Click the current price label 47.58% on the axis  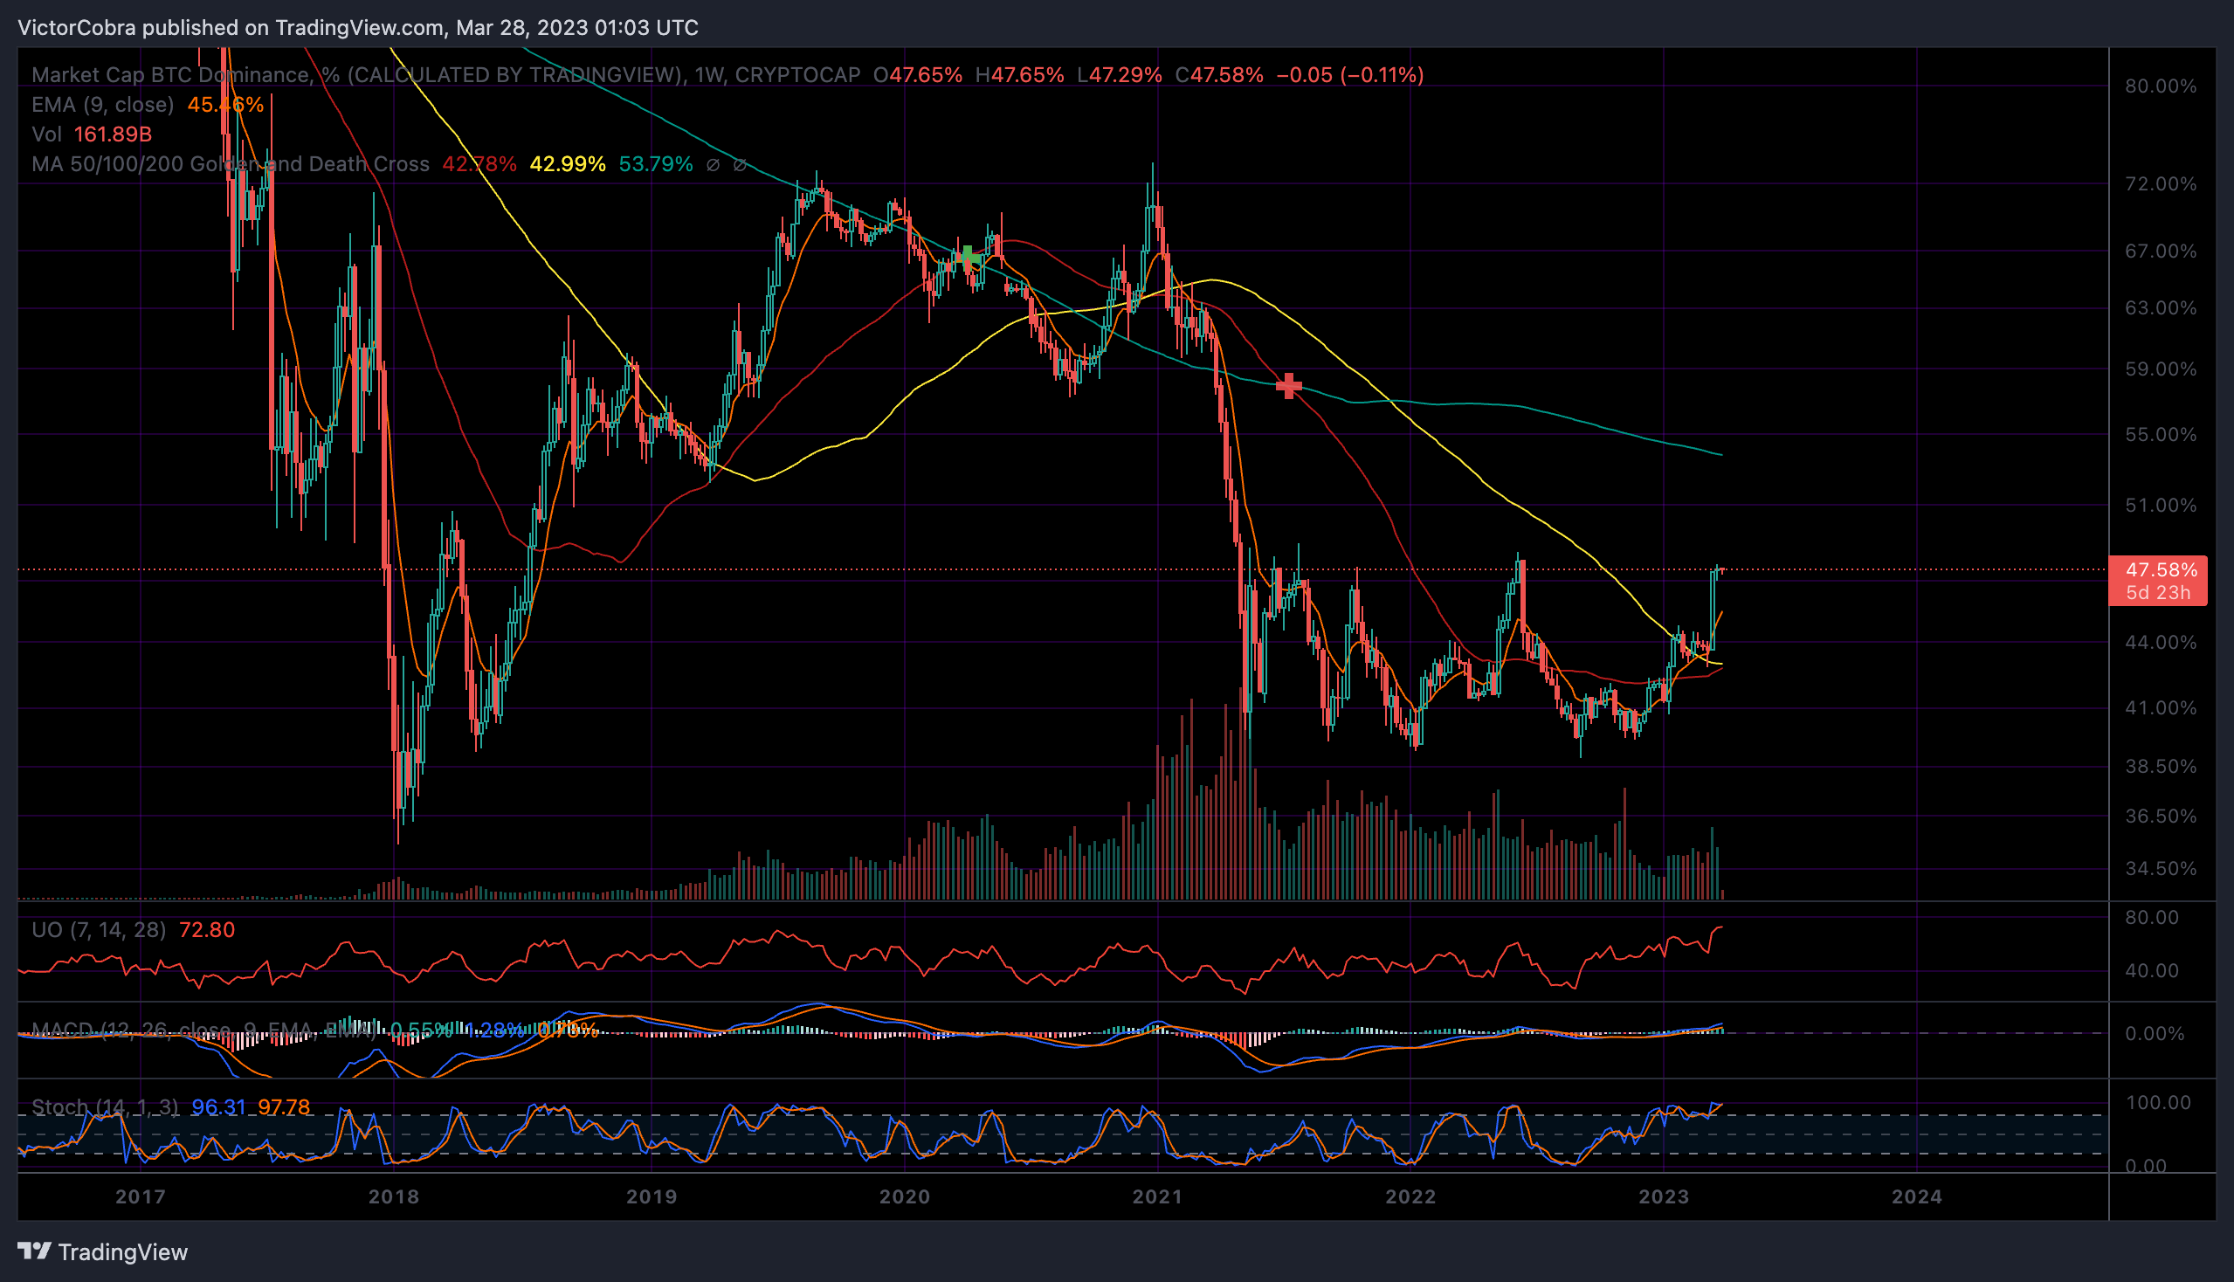click(x=2161, y=570)
